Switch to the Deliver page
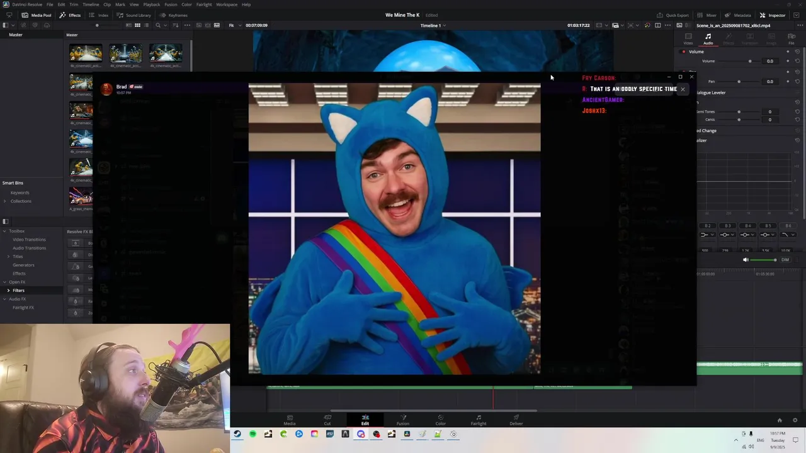This screenshot has height=453, width=806. click(516, 420)
